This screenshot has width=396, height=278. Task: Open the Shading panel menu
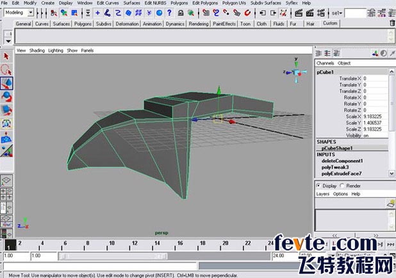coord(37,51)
